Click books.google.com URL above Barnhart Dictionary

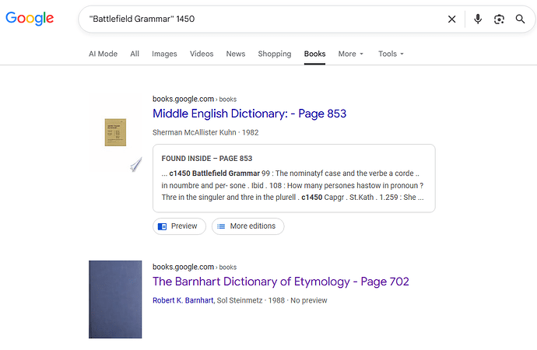click(x=195, y=267)
